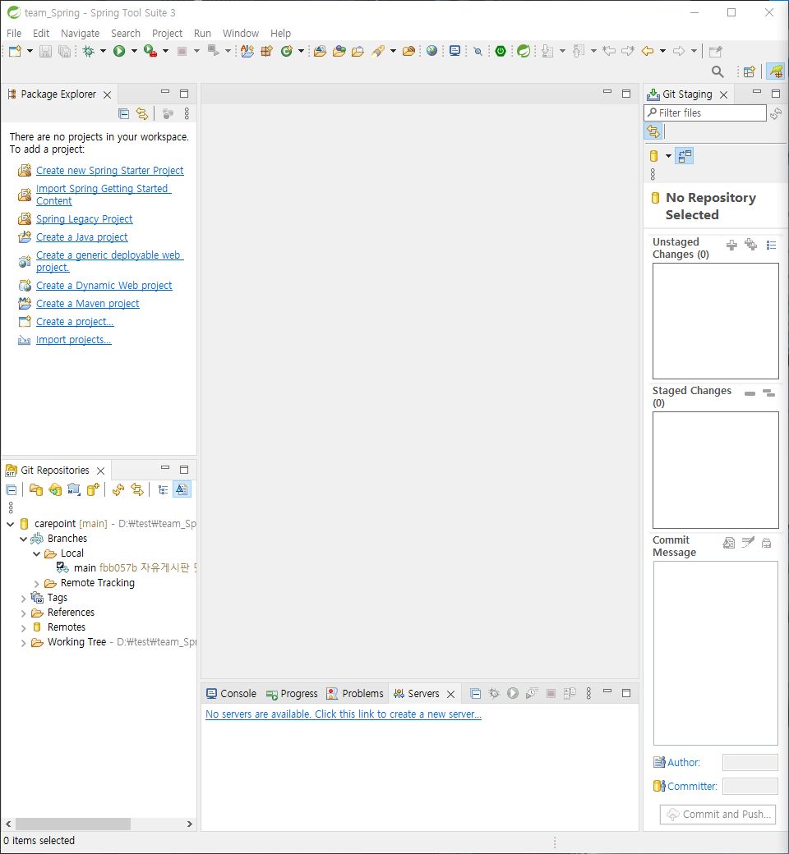Click Create a Maven project link

88,303
